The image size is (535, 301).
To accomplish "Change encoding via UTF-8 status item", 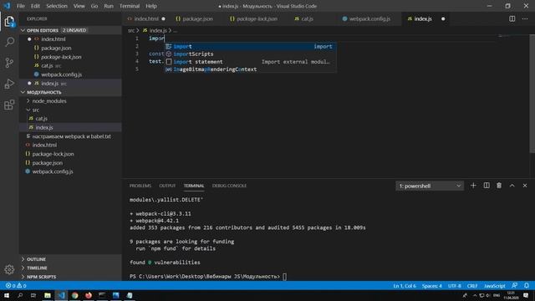I will coord(455,286).
